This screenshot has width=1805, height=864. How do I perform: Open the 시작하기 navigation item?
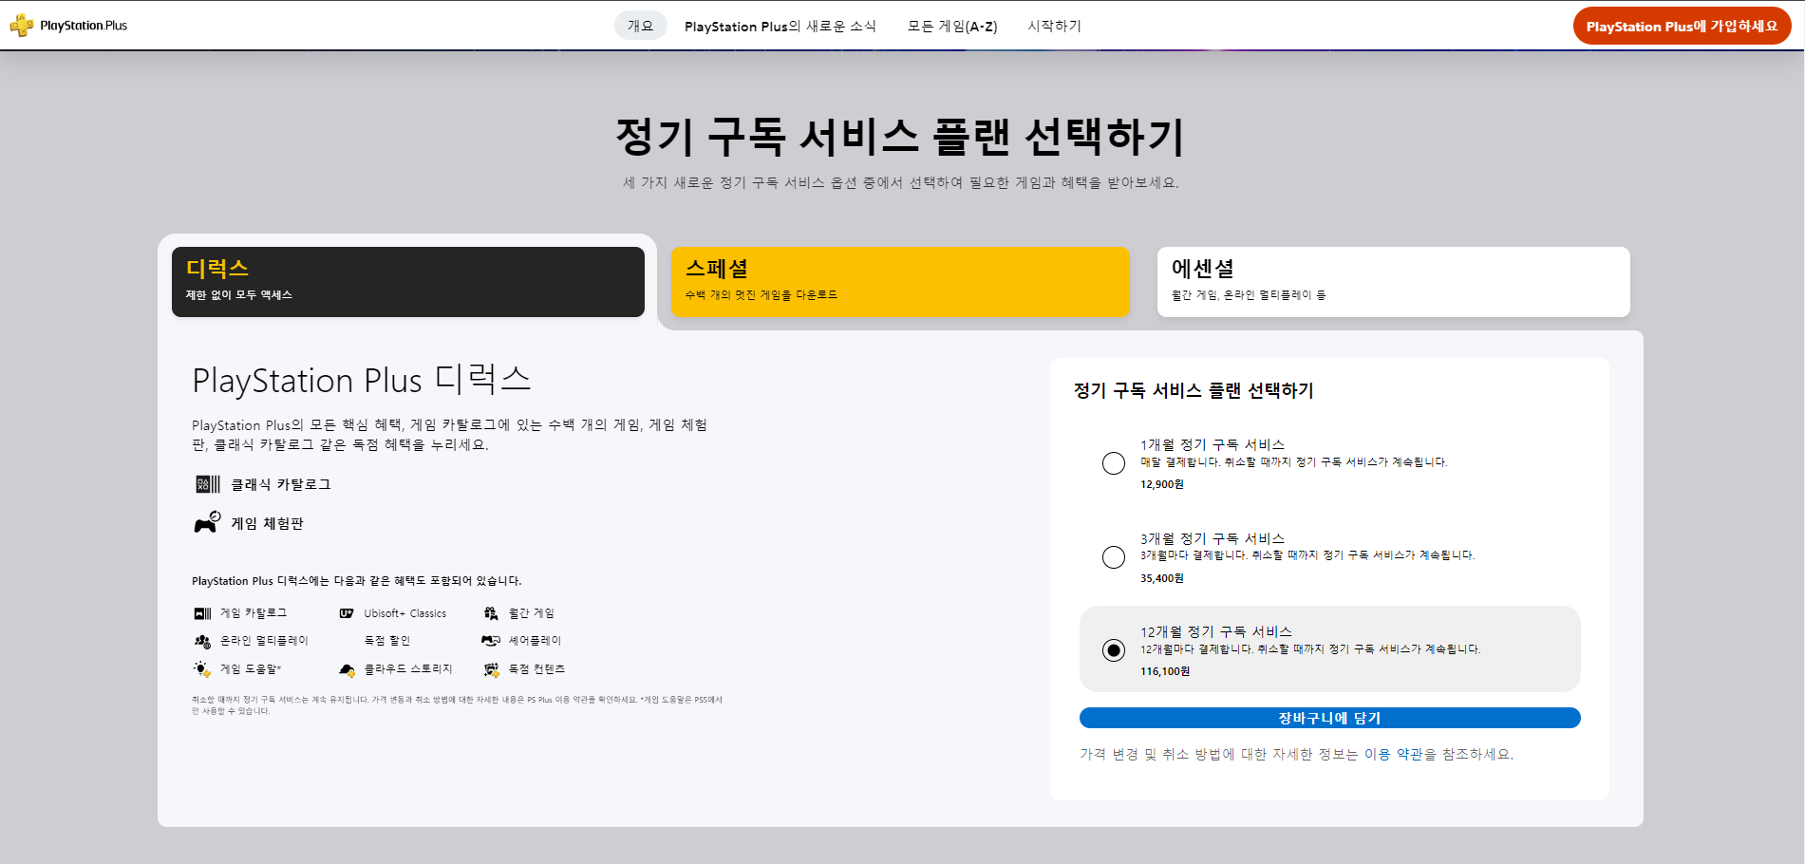(1054, 26)
